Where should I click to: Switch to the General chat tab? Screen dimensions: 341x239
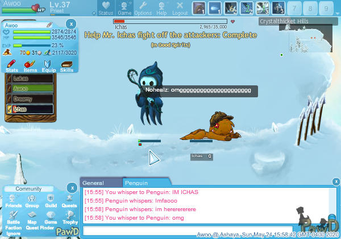point(93,183)
